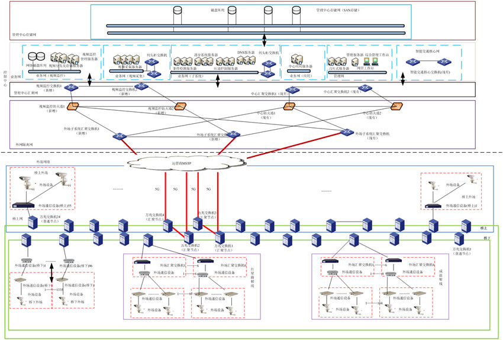Screen dimensions: 503x340
Task: Click the 万兆交换机1 普通节点 server icon
Action: [x=459, y=239]
